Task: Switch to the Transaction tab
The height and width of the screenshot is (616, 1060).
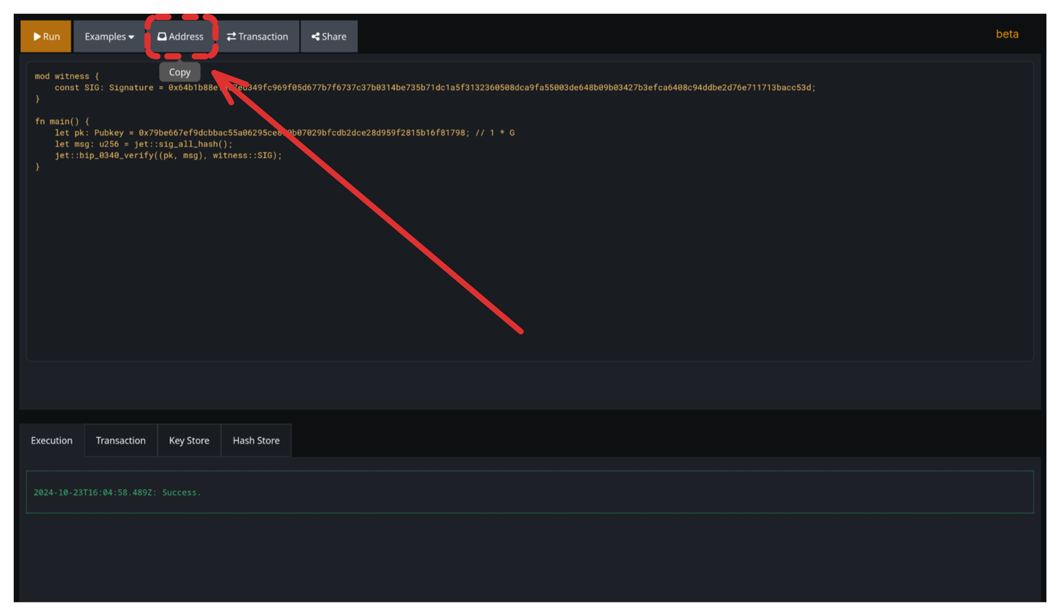Action: tap(120, 440)
